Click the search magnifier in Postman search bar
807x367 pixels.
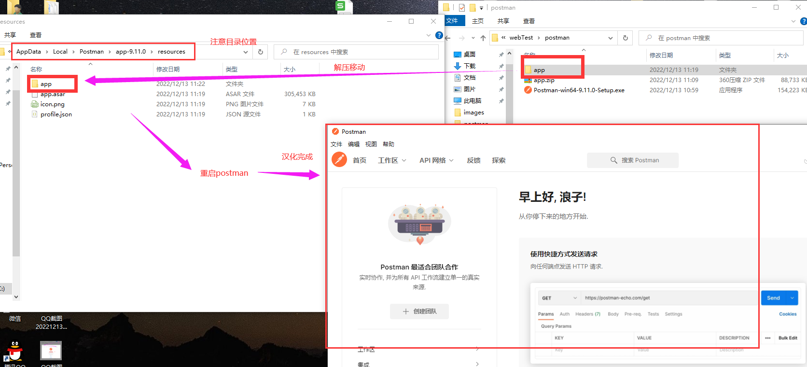(613, 160)
